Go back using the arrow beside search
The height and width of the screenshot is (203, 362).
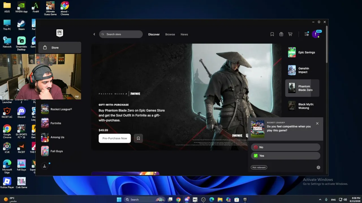click(94, 34)
